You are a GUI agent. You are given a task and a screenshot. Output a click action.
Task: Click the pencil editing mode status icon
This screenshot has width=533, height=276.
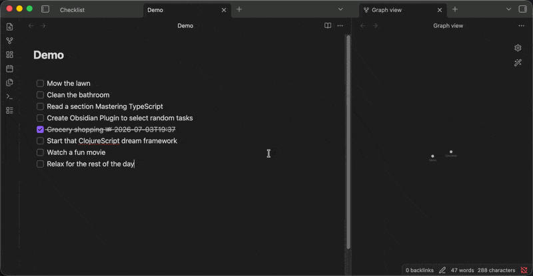442,270
